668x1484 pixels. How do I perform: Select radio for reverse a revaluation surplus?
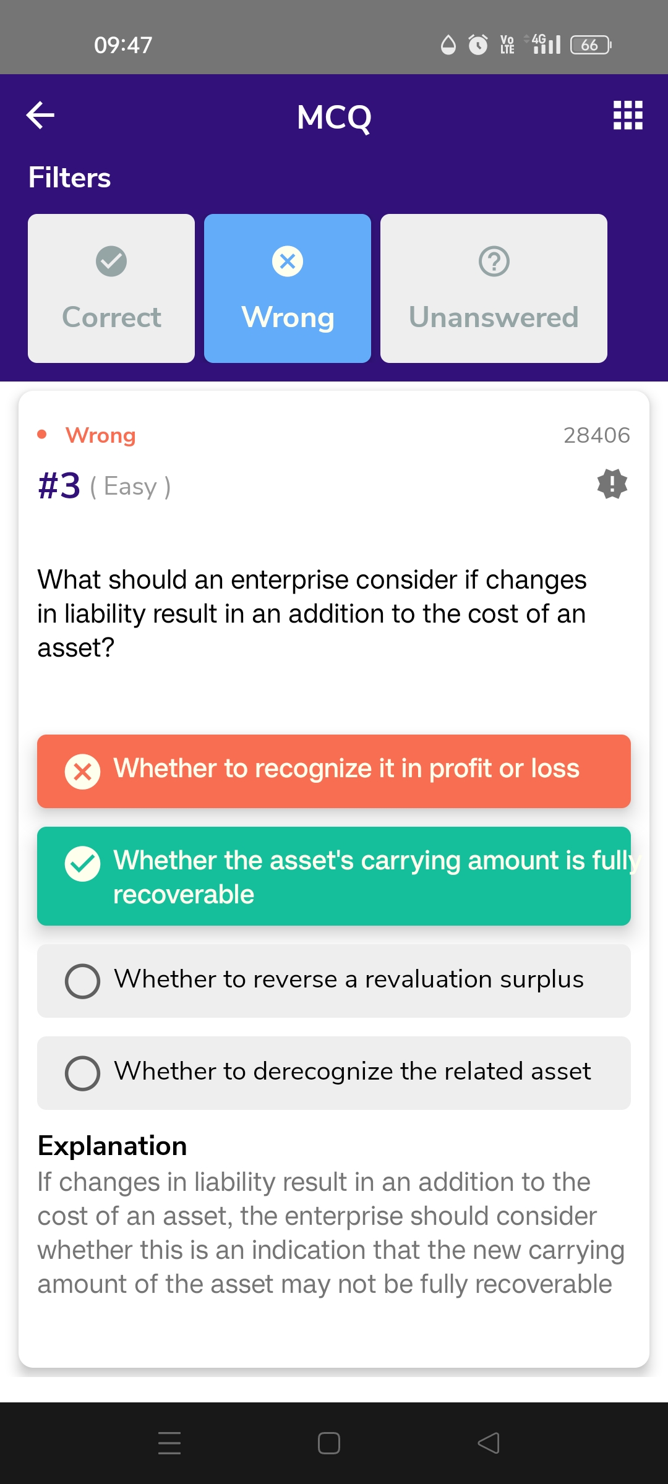click(x=82, y=981)
